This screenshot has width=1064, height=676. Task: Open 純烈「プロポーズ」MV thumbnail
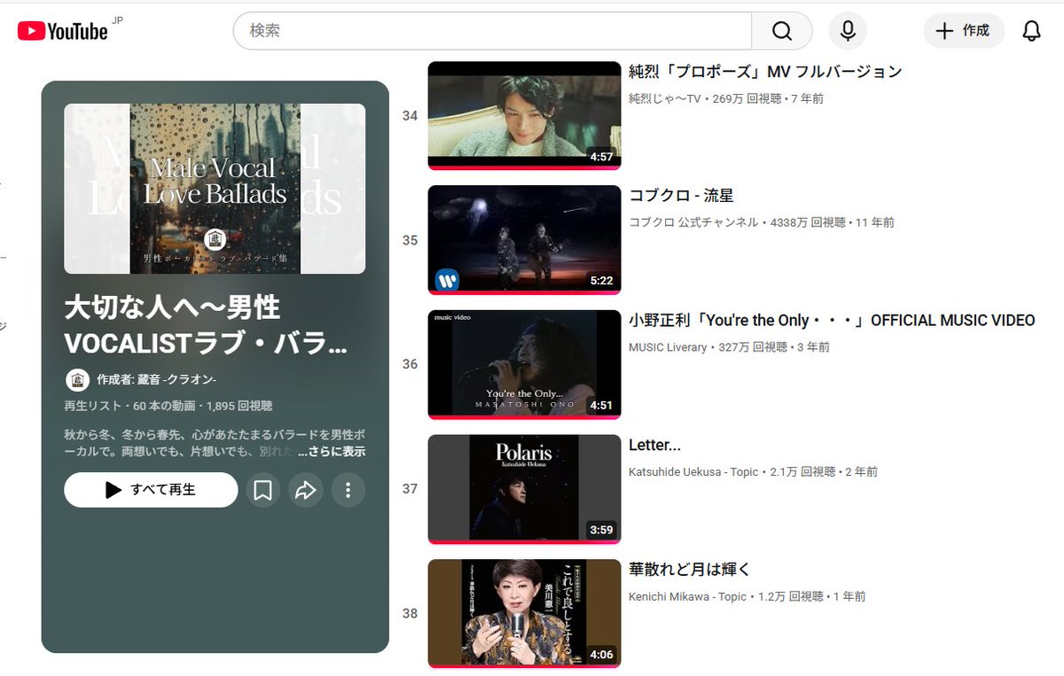524,115
